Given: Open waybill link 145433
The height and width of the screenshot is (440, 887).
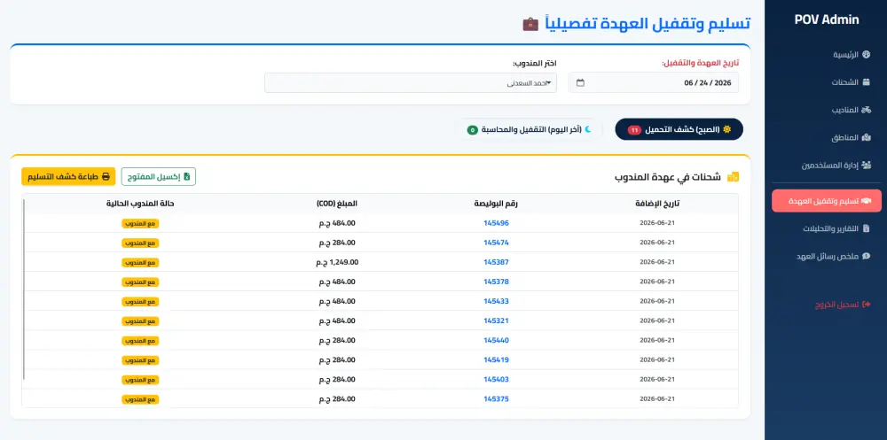Looking at the screenshot, I should click(496, 301).
